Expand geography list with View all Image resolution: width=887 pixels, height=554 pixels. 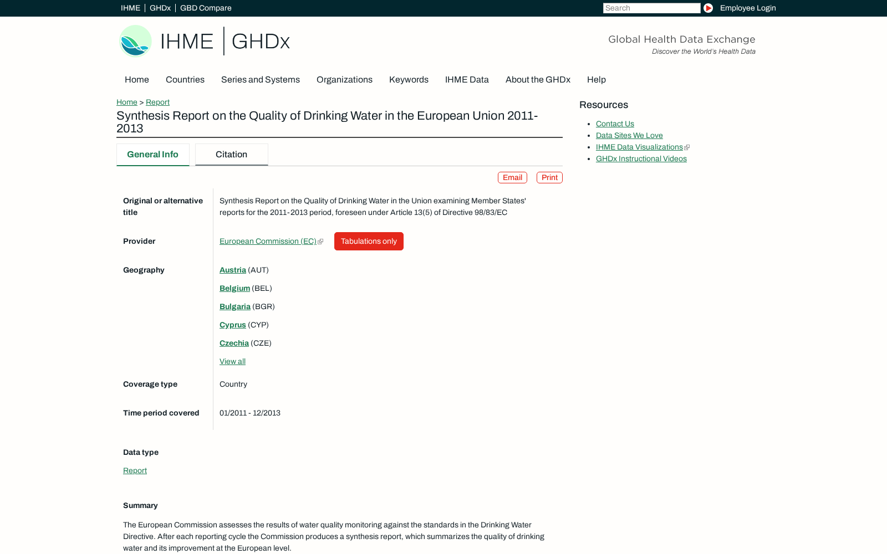pos(232,361)
